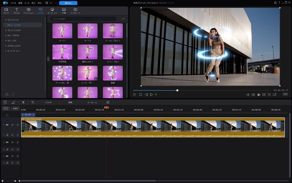This screenshot has width=292, height=183.
Task: Take a snapshot of the preview frame
Action: pos(254,94)
